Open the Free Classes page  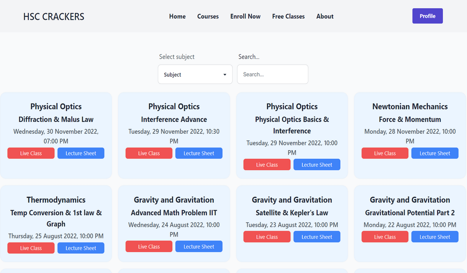pyautogui.click(x=288, y=16)
